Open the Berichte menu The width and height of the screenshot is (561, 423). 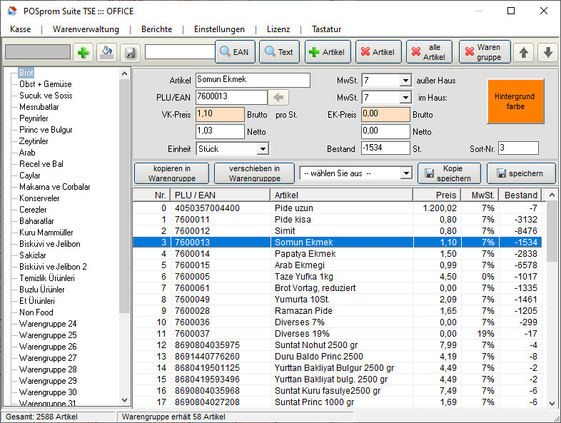coord(156,29)
